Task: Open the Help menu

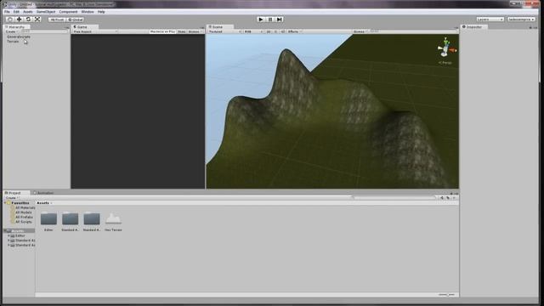Action: [x=101, y=12]
